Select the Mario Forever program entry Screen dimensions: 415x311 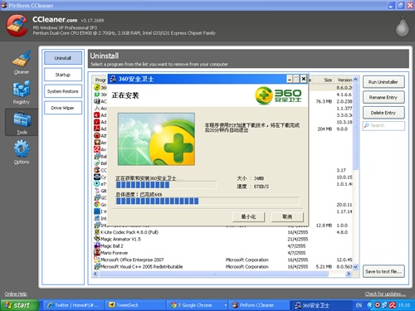click(114, 253)
